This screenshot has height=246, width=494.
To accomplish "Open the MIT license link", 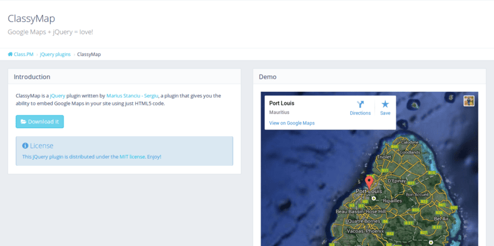I will tap(132, 157).
